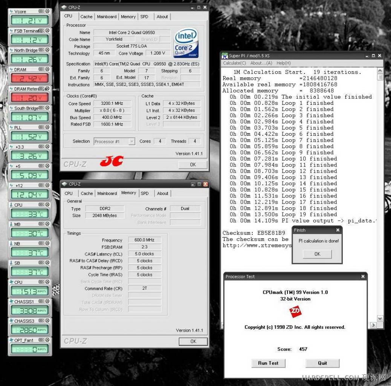The image size is (391, 386).
Task: Close the Vcore monitor widget
Action: [x=47, y=11]
